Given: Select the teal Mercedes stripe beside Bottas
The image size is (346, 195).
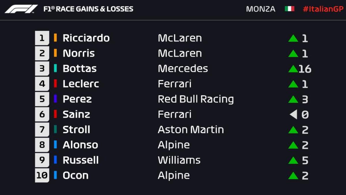Looking at the screenshot, I should [x=55, y=68].
